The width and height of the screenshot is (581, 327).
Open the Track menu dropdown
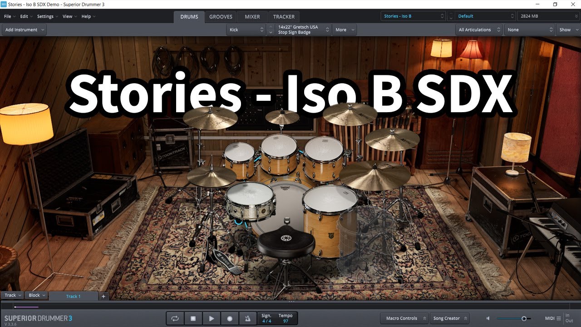tap(13, 295)
